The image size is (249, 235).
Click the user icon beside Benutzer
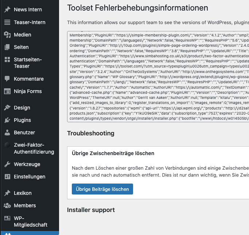(x=7, y=132)
